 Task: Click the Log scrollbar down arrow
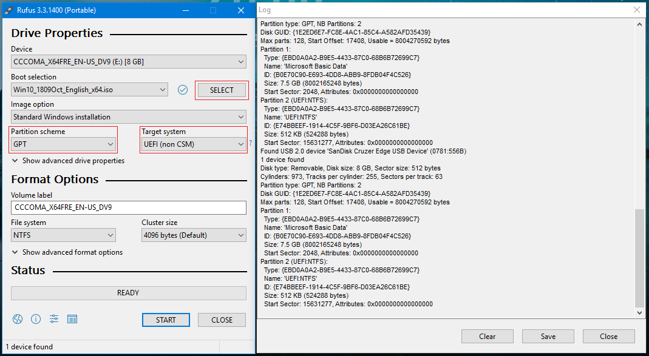tap(639, 313)
